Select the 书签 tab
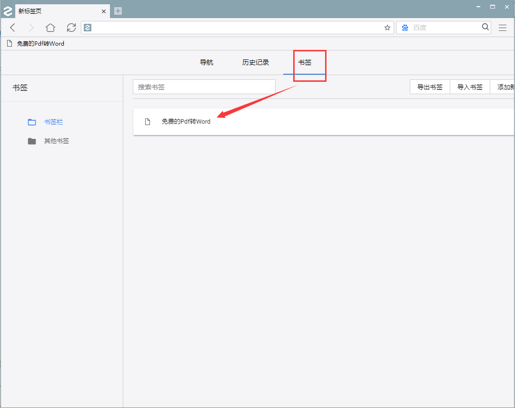 coord(305,62)
